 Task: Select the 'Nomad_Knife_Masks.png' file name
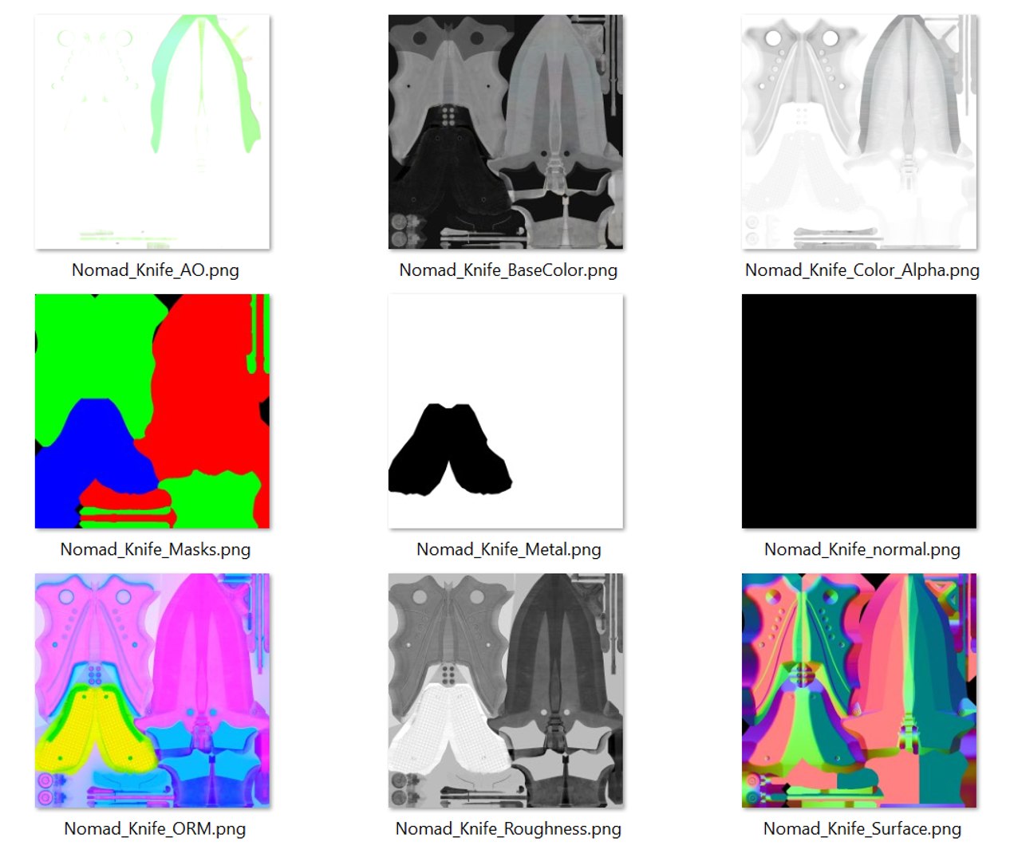(156, 549)
